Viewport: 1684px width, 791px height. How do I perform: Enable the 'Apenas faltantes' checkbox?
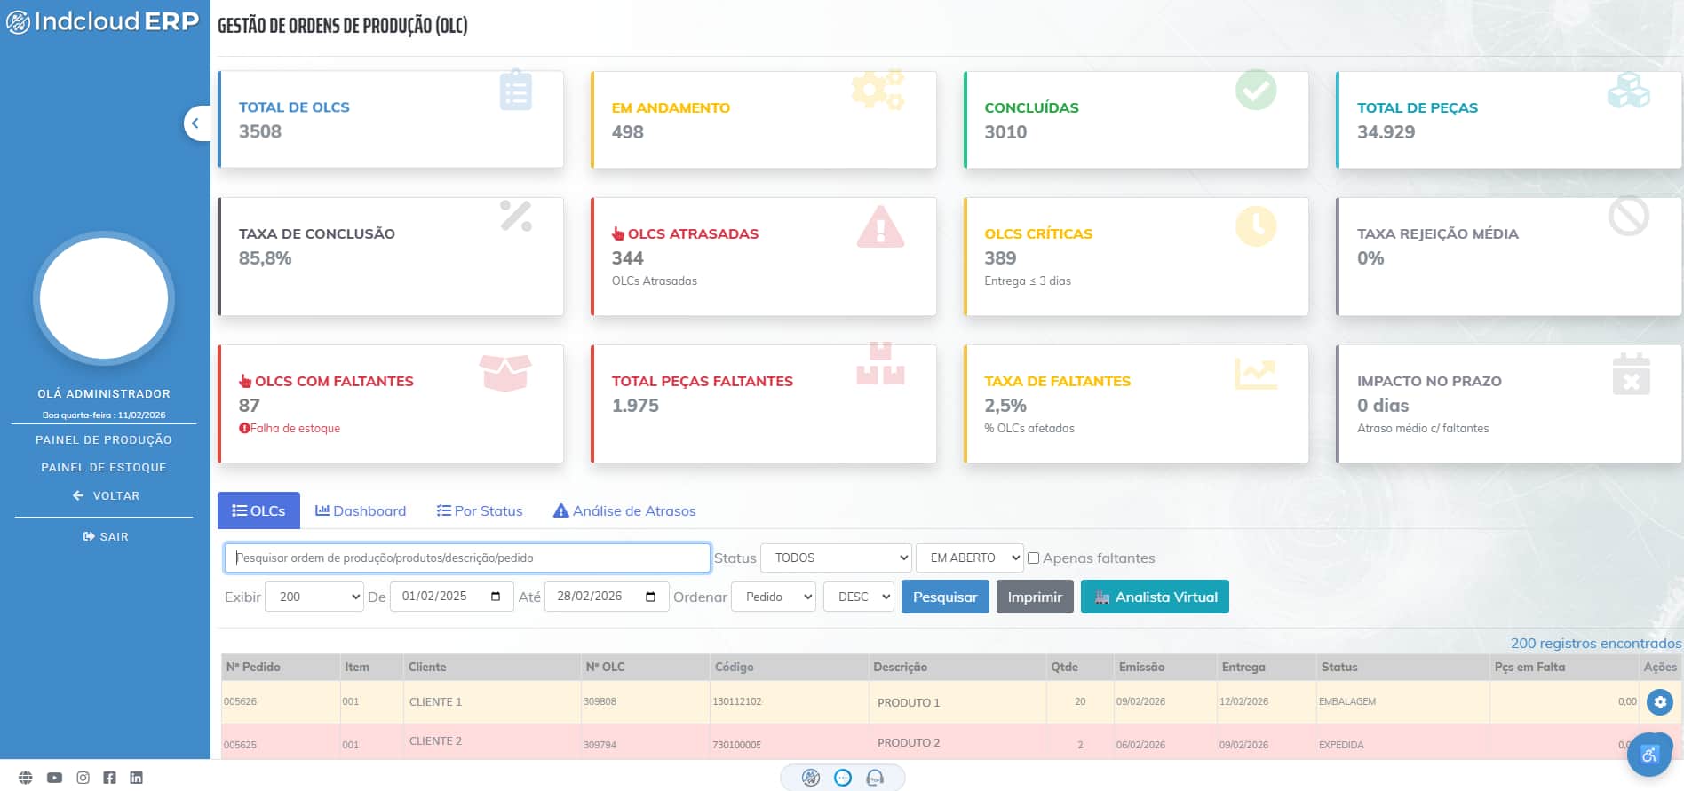pyautogui.click(x=1033, y=558)
